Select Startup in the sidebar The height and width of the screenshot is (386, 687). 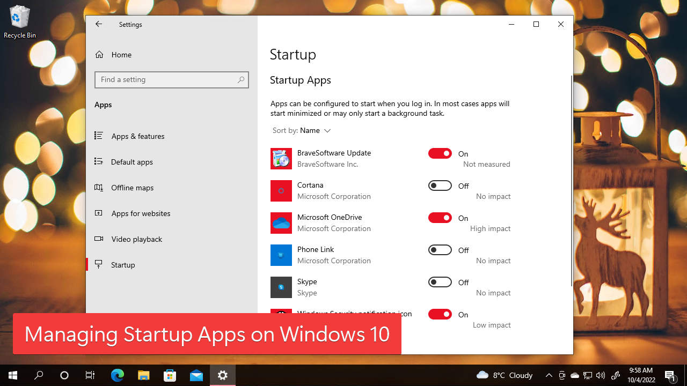tap(172, 265)
